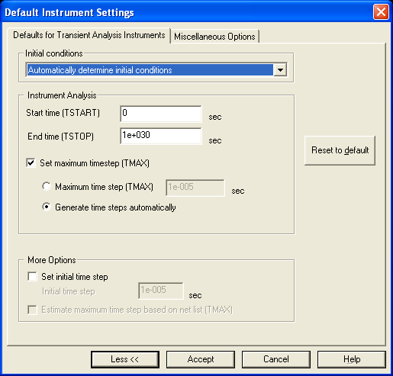Click the Initial time step value field
This screenshot has height=376, width=393.
click(x=161, y=291)
